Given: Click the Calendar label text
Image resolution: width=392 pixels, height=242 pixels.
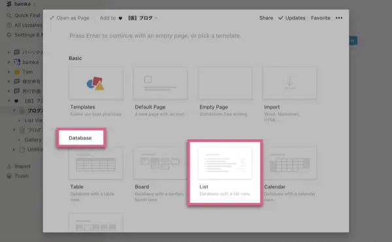Looking at the screenshot, I should [x=274, y=186].
